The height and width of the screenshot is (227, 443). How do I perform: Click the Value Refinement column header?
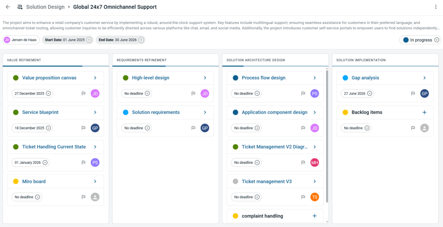point(24,60)
